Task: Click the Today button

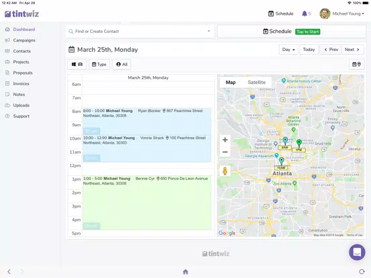Action: (x=308, y=50)
